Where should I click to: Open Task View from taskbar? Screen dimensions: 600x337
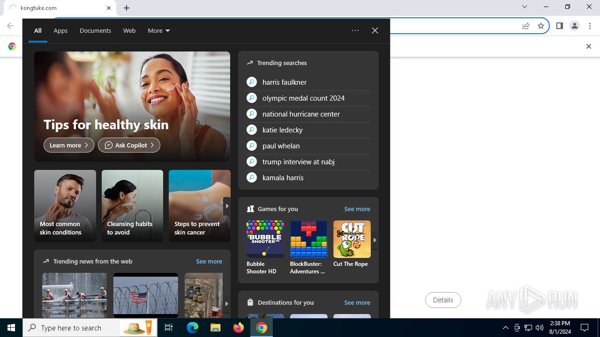pyautogui.click(x=169, y=328)
